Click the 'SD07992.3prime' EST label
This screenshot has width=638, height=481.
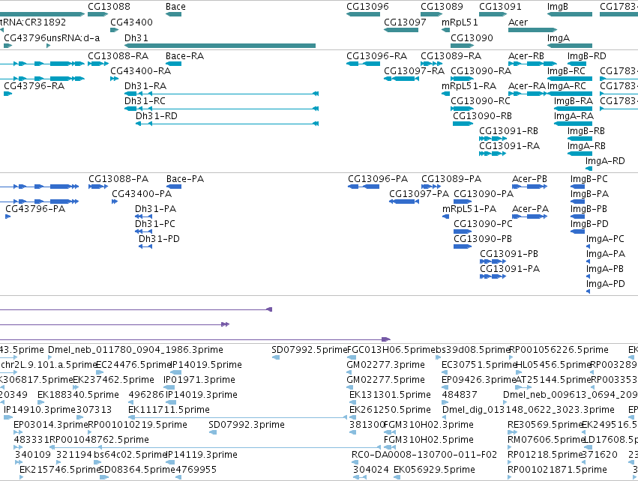point(247,425)
